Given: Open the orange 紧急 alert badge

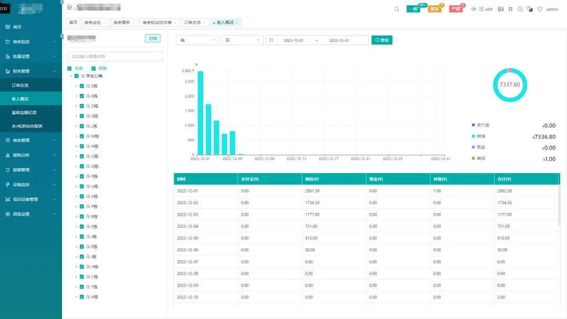Looking at the screenshot, I should click(x=435, y=9).
